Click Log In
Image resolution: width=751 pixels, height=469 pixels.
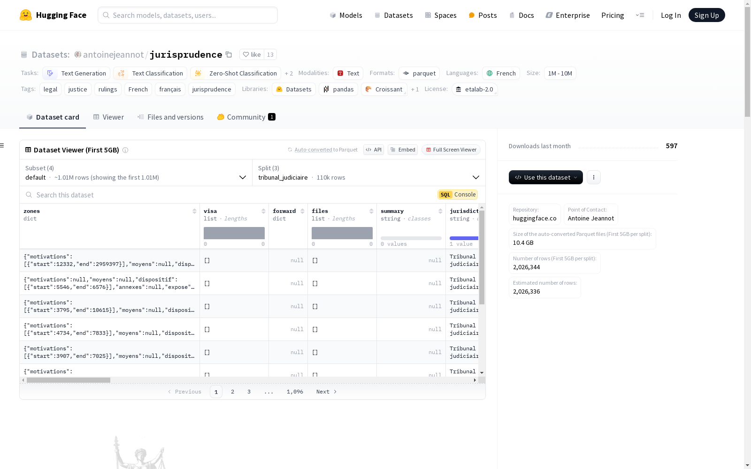tap(671, 15)
